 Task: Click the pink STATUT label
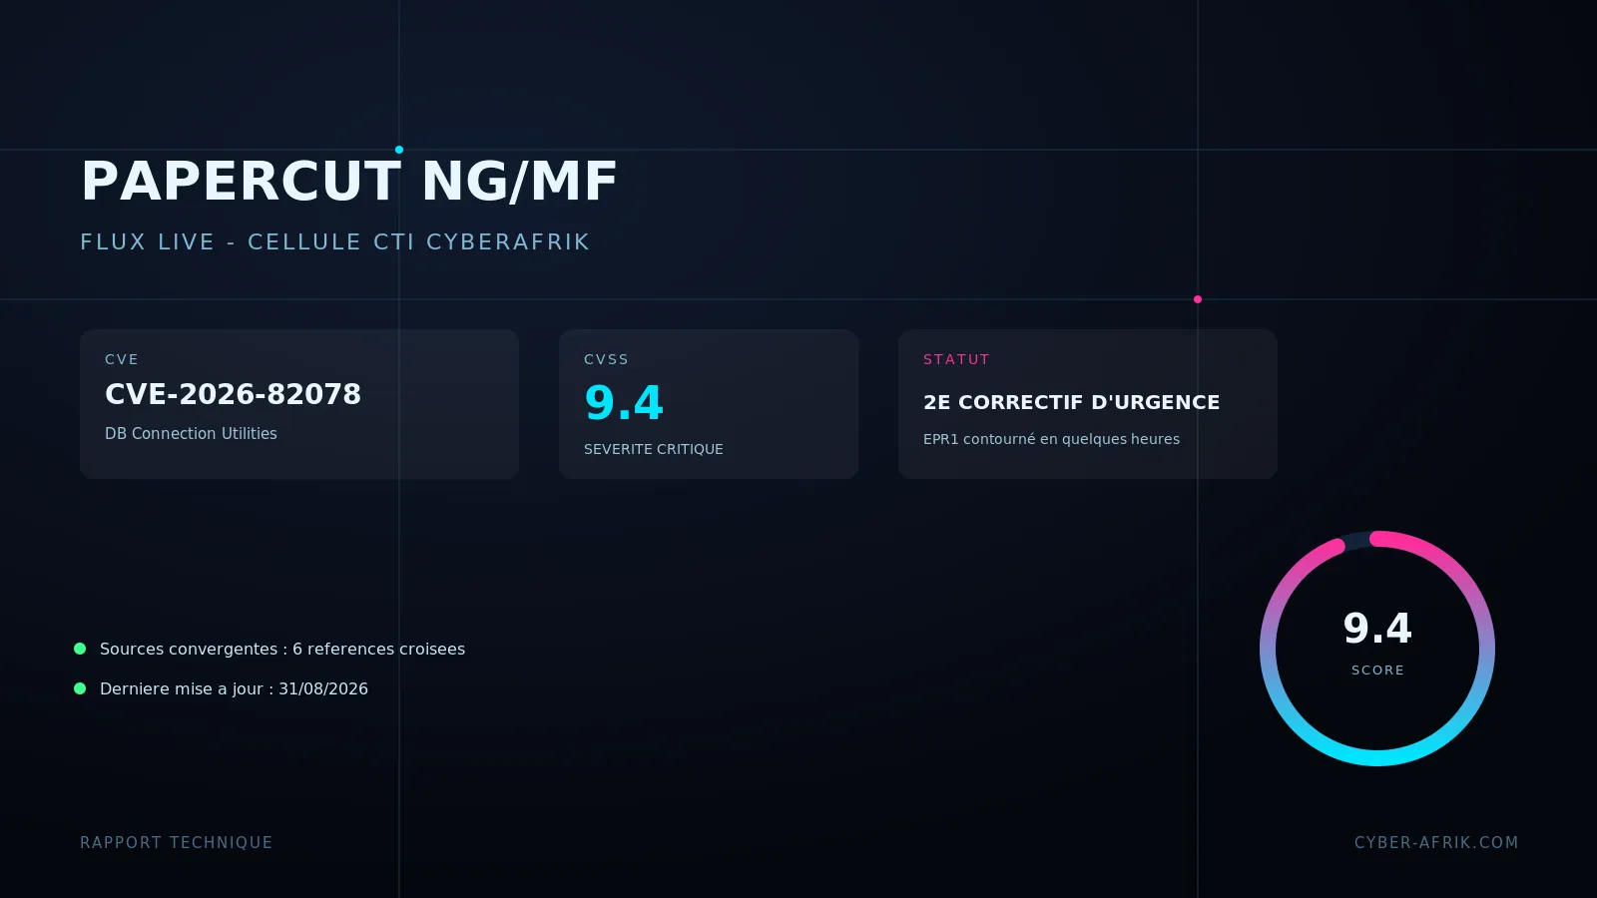coord(956,359)
